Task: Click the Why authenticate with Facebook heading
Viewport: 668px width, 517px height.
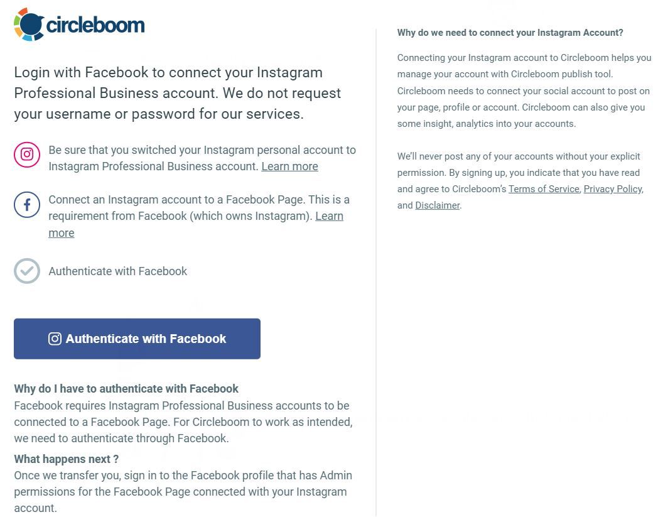Action: [x=126, y=388]
